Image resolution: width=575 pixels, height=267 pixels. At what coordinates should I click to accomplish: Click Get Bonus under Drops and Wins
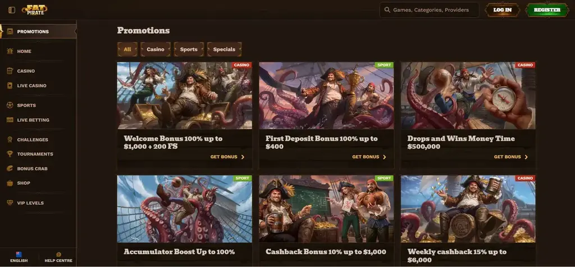pyautogui.click(x=511, y=157)
